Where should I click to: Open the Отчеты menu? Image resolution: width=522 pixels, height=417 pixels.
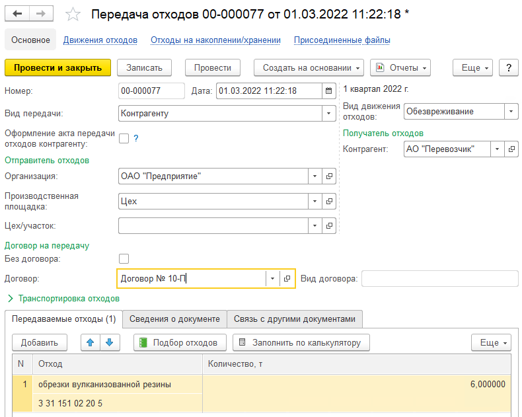click(400, 67)
